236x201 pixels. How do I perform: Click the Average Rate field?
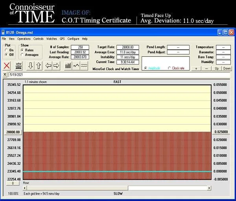tap(80, 57)
